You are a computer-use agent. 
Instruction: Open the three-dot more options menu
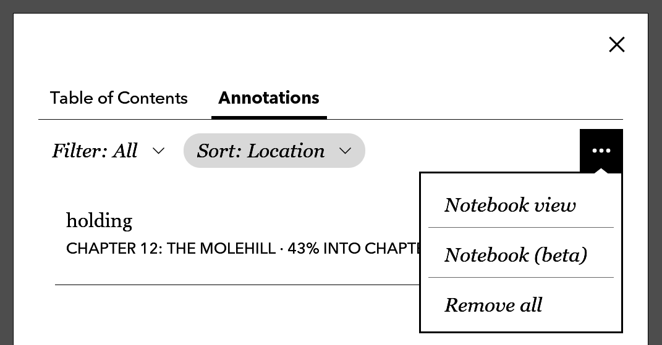point(601,151)
